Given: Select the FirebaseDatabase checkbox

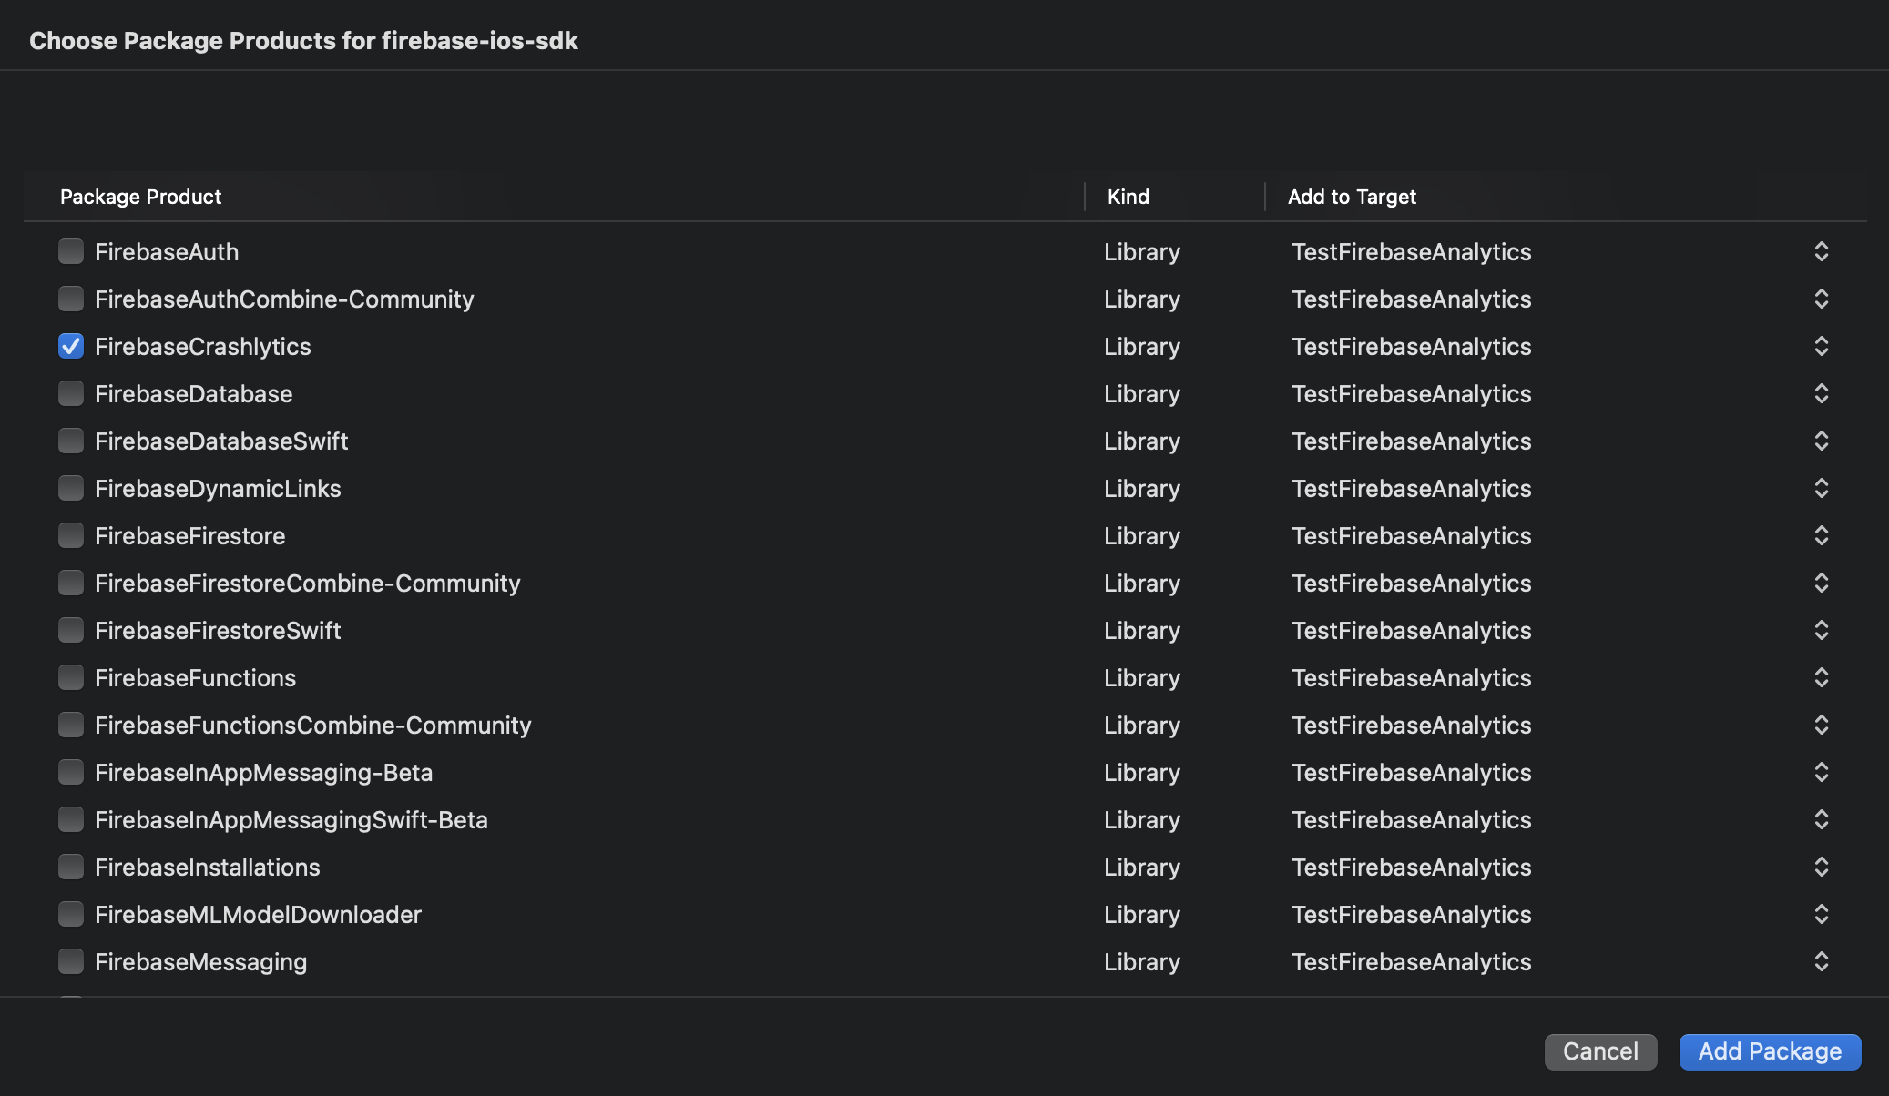Looking at the screenshot, I should click(71, 393).
